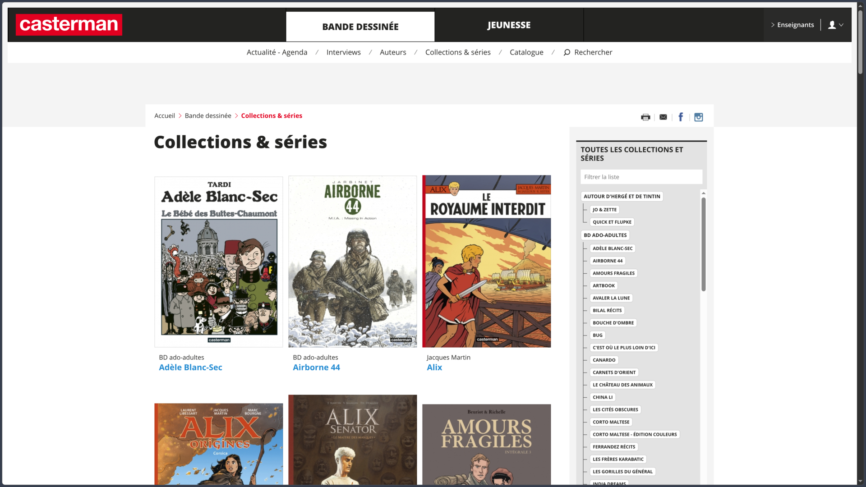
Task: Go to Accueil breadcrumb
Action: coord(165,116)
